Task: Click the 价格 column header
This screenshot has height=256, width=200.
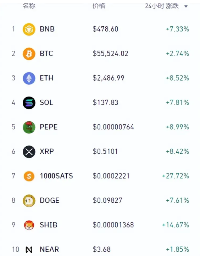Action: [99, 6]
